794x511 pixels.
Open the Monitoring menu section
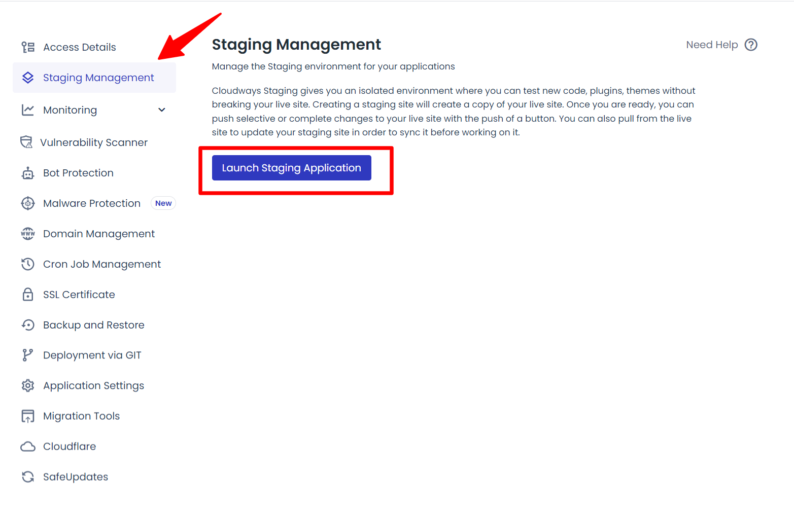(70, 110)
